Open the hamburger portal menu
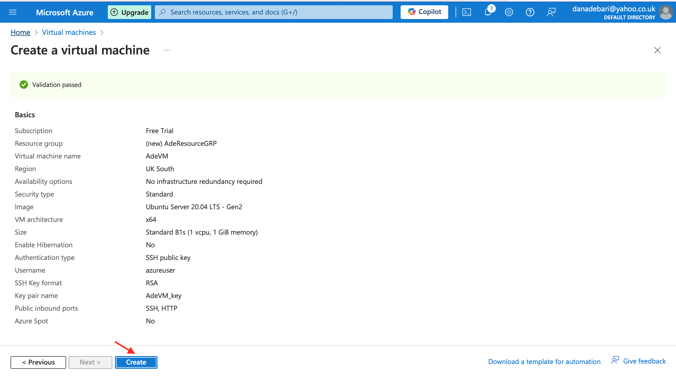The width and height of the screenshot is (676, 382). tap(13, 12)
